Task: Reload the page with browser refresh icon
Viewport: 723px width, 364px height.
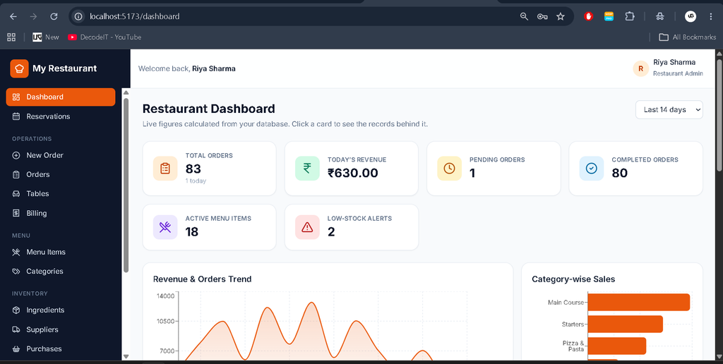Action: click(54, 17)
